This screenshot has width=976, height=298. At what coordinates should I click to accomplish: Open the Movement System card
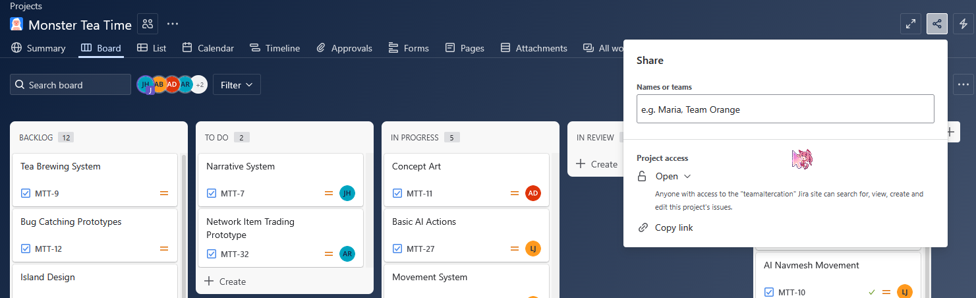click(x=467, y=281)
